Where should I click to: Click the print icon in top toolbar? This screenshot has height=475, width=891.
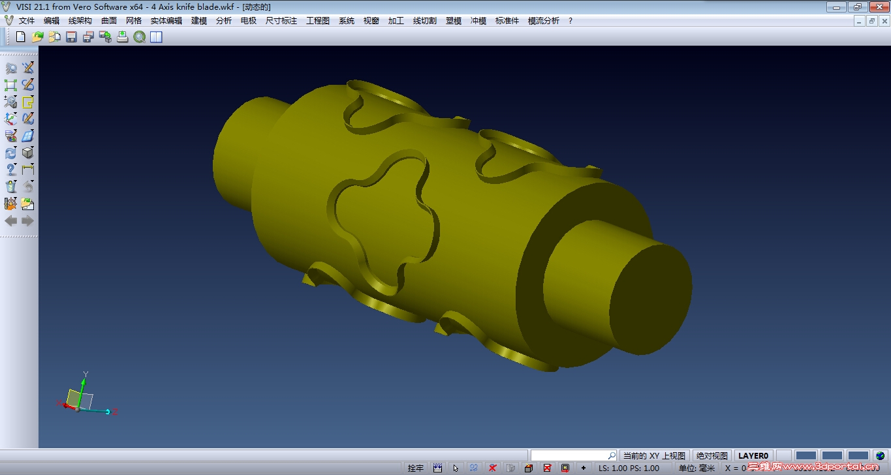(x=122, y=37)
